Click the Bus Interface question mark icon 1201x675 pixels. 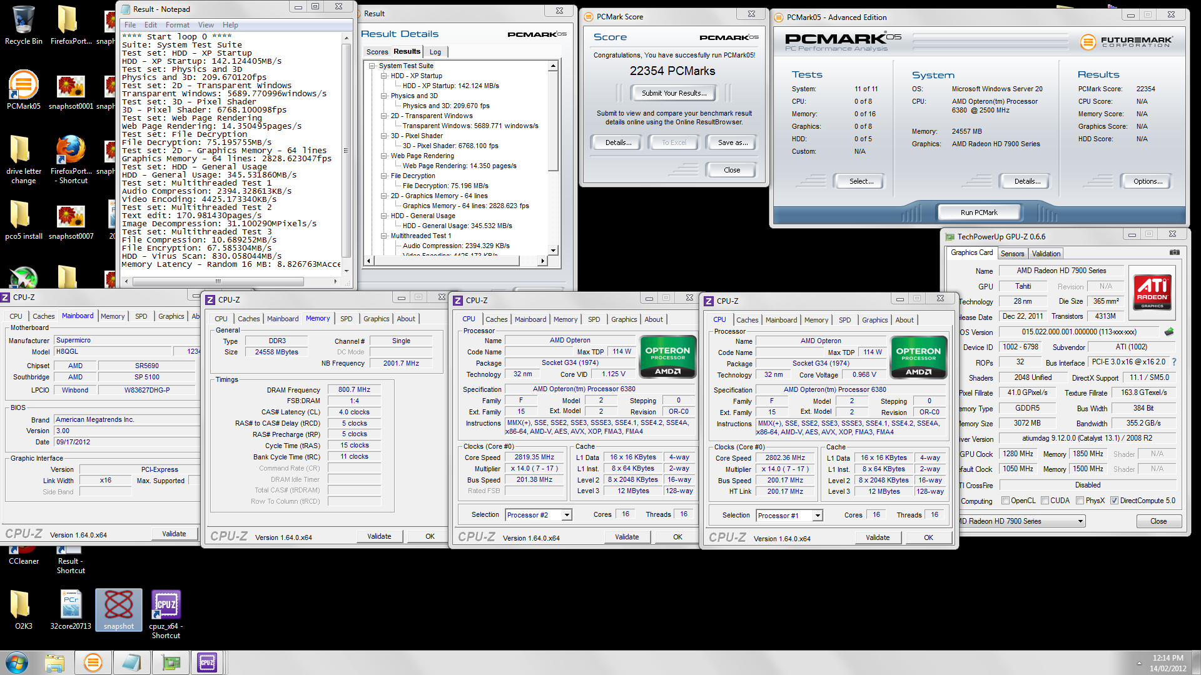[x=1174, y=362]
